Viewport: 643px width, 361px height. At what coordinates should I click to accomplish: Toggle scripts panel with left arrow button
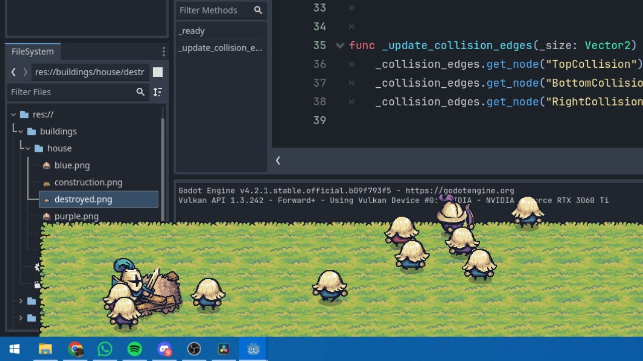tap(278, 160)
